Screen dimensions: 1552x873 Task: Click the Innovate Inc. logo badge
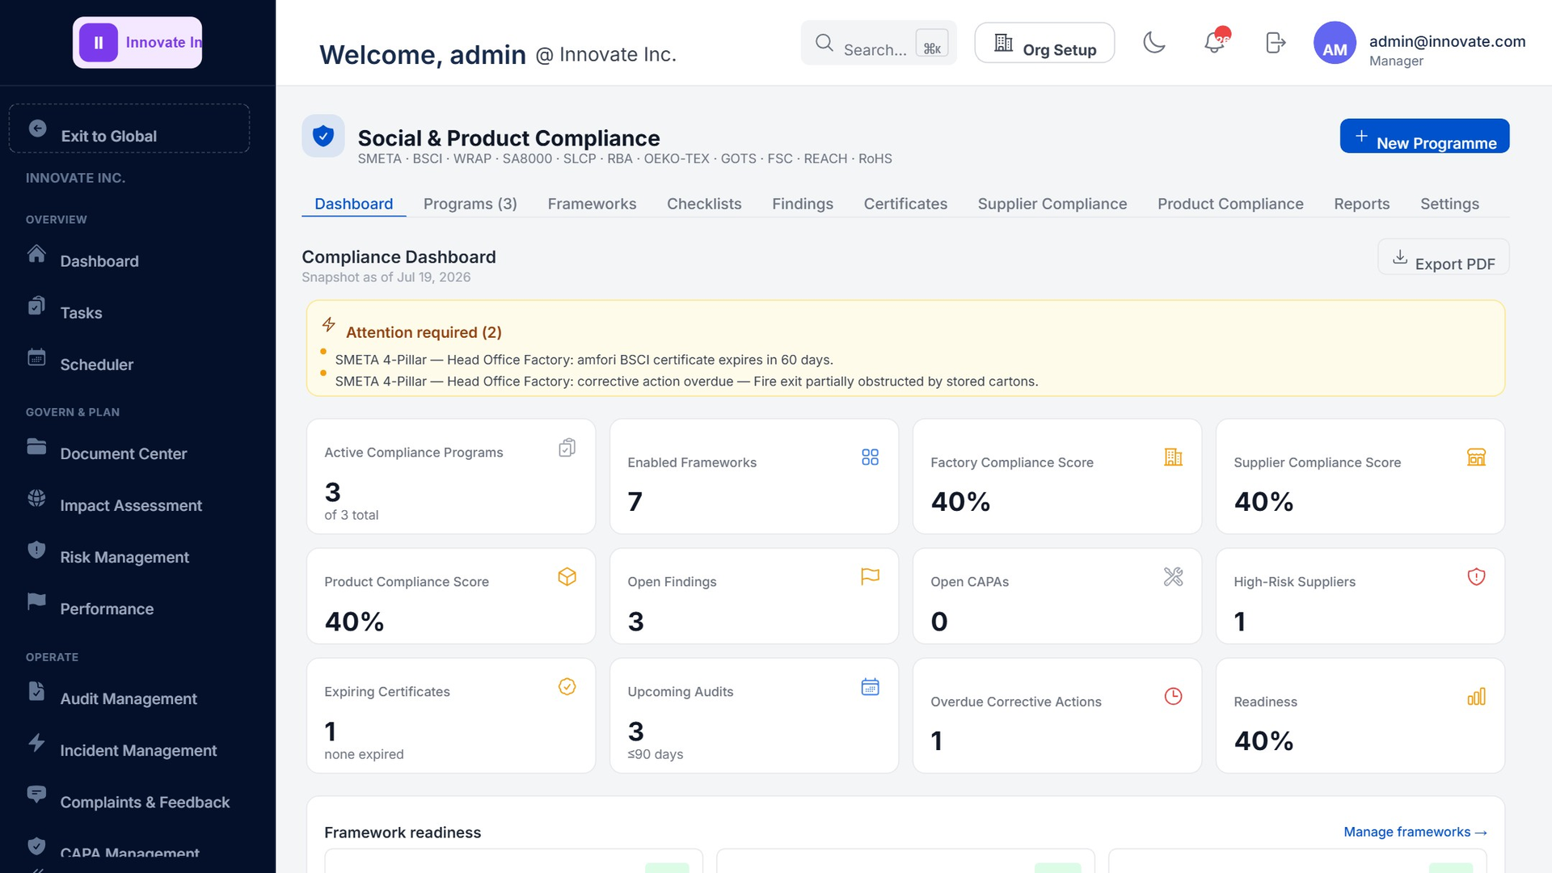tap(137, 42)
